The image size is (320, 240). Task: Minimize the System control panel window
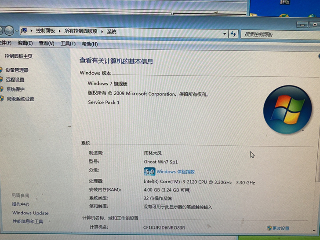pos(302,25)
